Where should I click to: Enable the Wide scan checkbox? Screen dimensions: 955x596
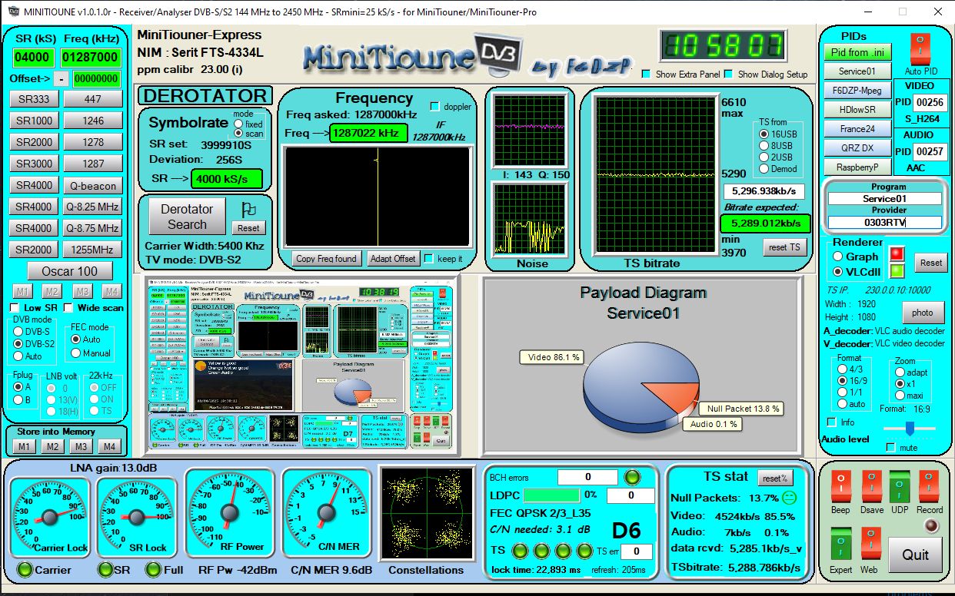point(68,307)
